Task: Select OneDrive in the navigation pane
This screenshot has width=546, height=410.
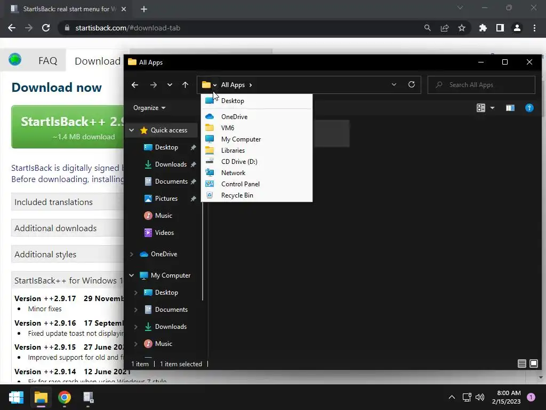Action: click(x=164, y=254)
